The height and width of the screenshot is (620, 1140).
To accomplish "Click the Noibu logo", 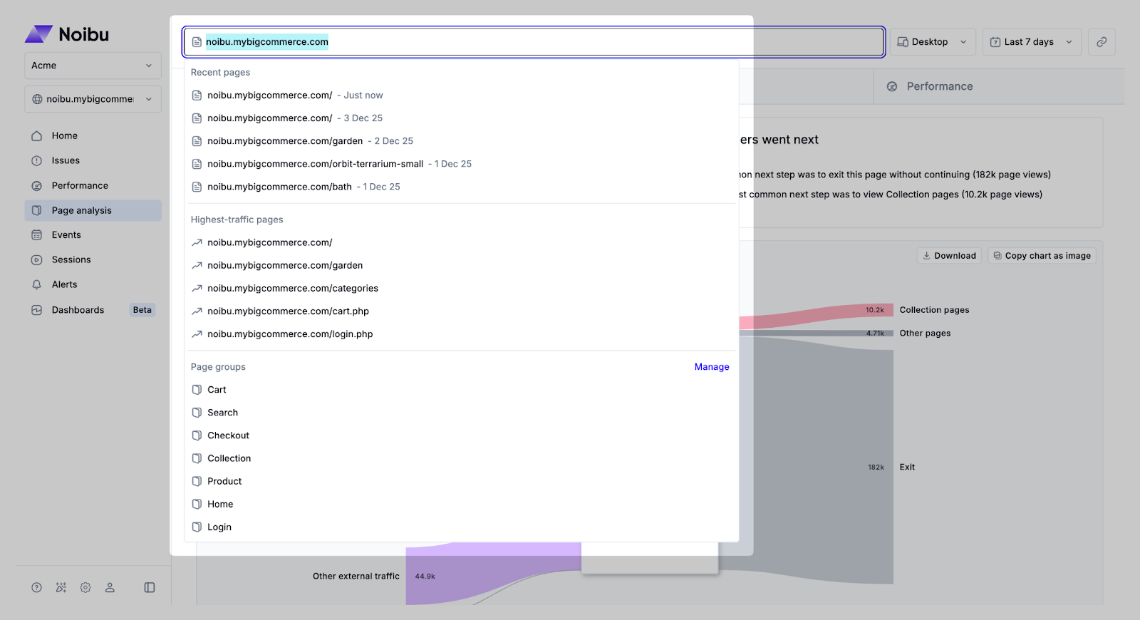I will click(x=67, y=34).
